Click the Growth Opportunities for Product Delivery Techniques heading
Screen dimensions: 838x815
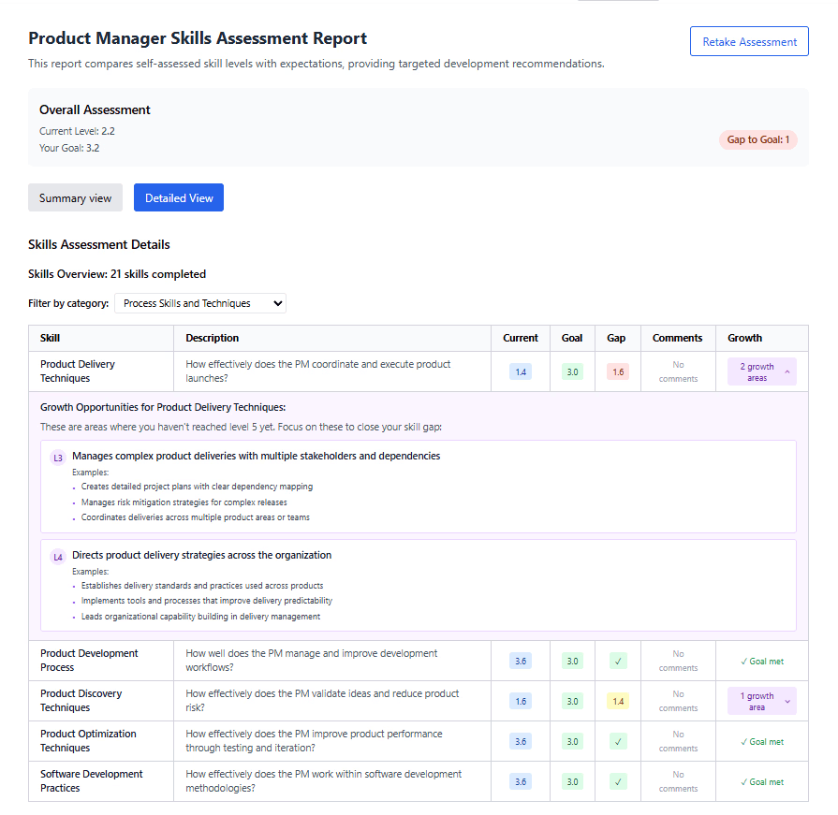tap(163, 407)
